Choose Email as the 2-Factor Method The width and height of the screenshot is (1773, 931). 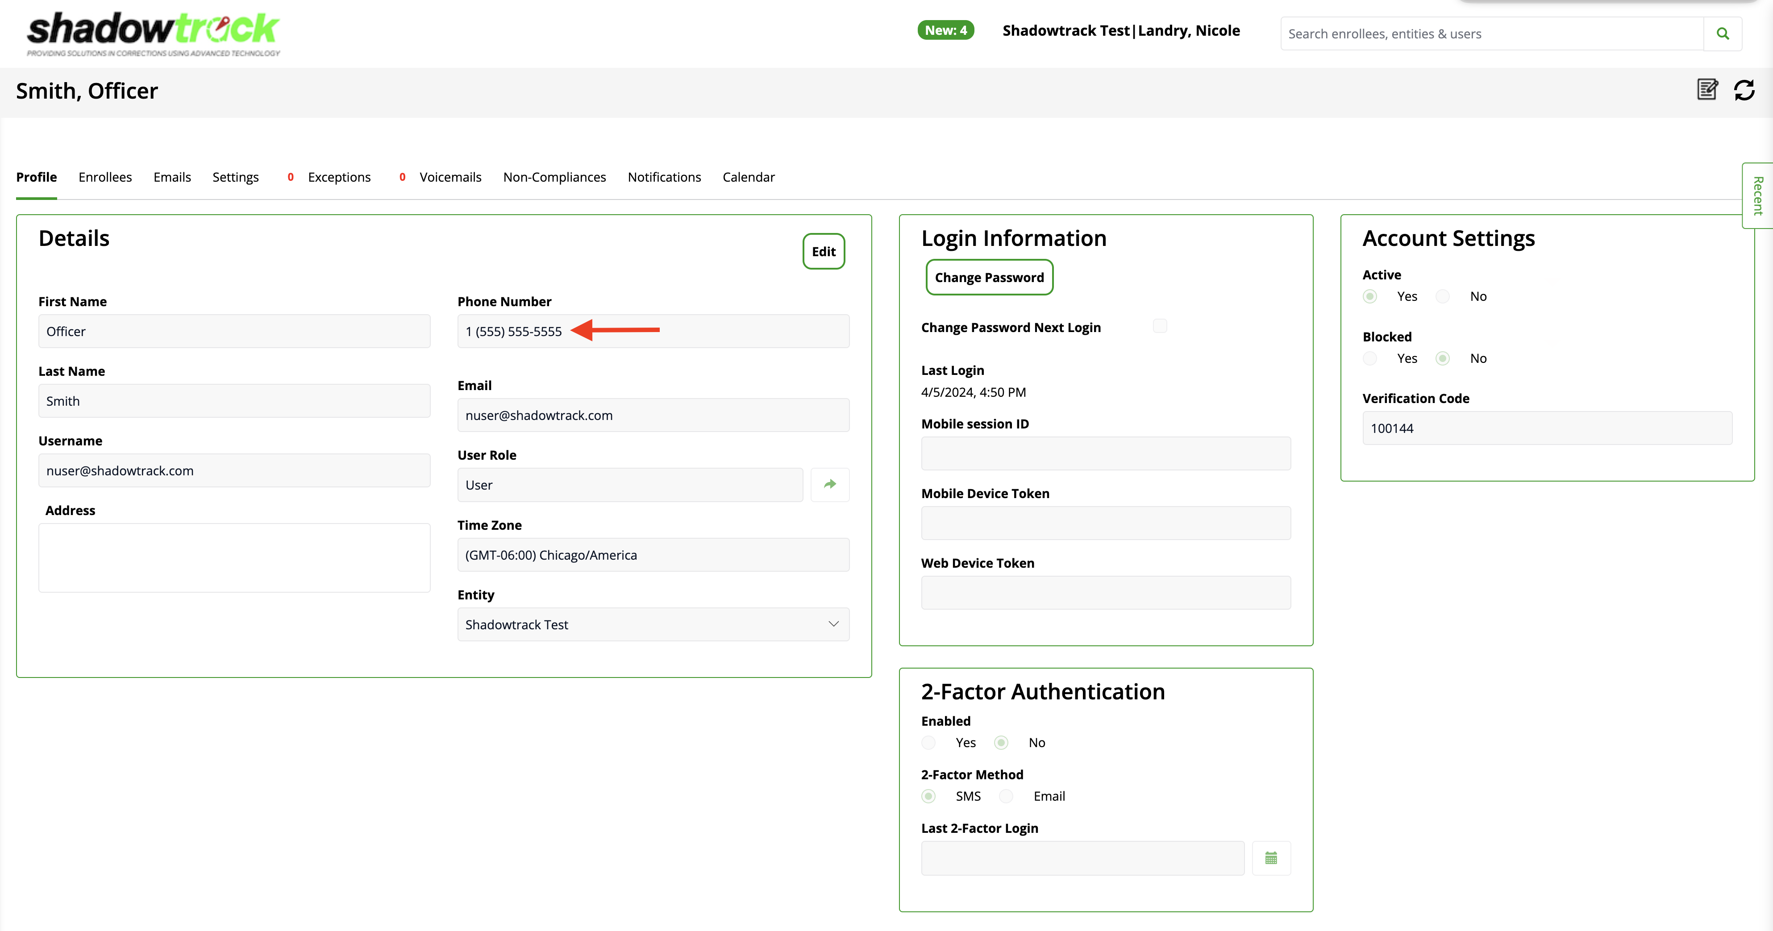point(1006,796)
